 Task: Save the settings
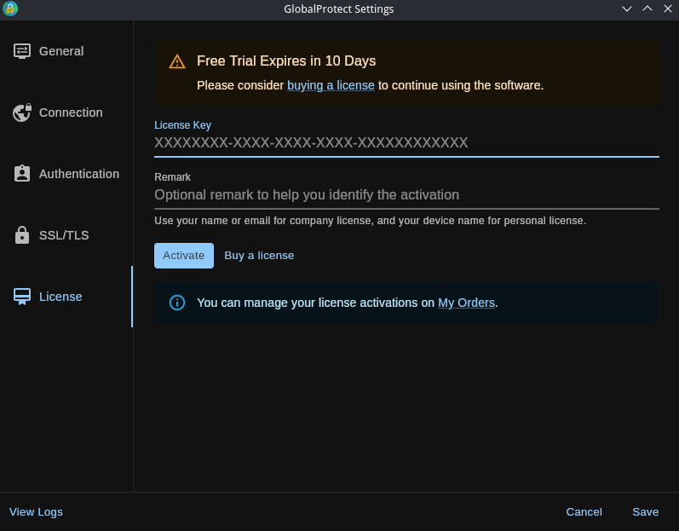[645, 512]
